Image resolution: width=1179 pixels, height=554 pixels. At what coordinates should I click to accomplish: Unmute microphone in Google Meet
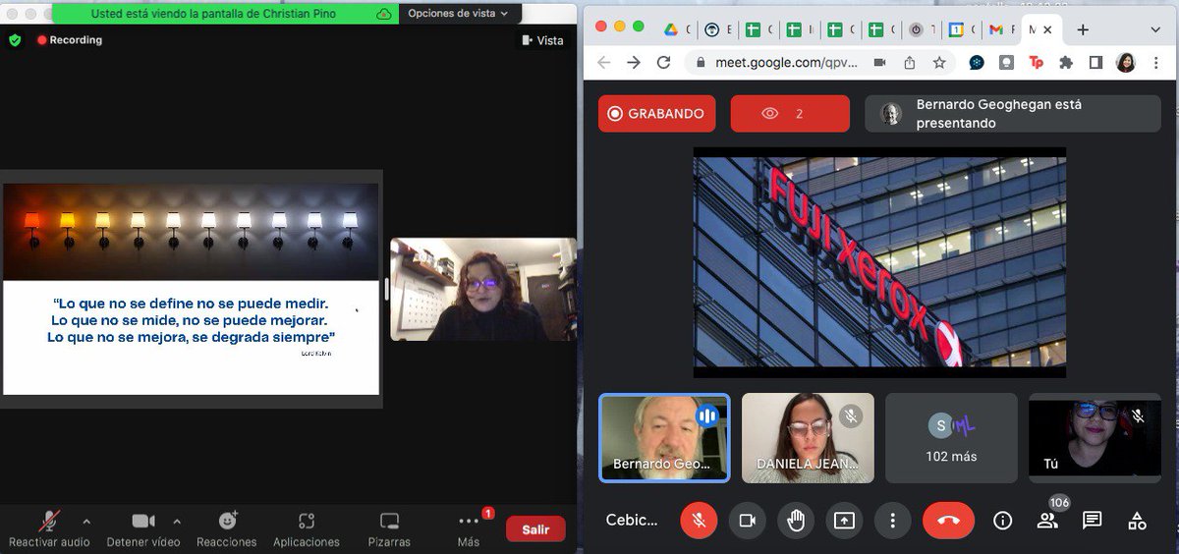699,521
